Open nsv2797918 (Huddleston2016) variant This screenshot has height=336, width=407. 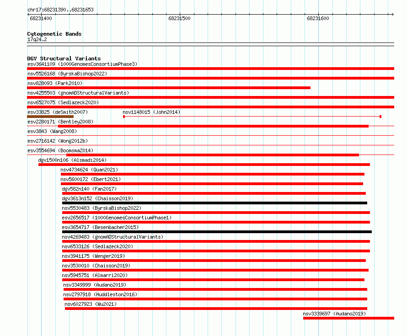[100, 294]
